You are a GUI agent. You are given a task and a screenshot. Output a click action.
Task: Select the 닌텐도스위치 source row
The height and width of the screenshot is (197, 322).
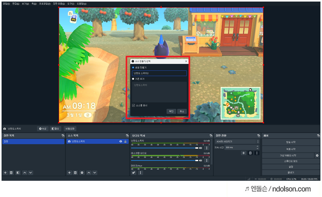point(97,141)
